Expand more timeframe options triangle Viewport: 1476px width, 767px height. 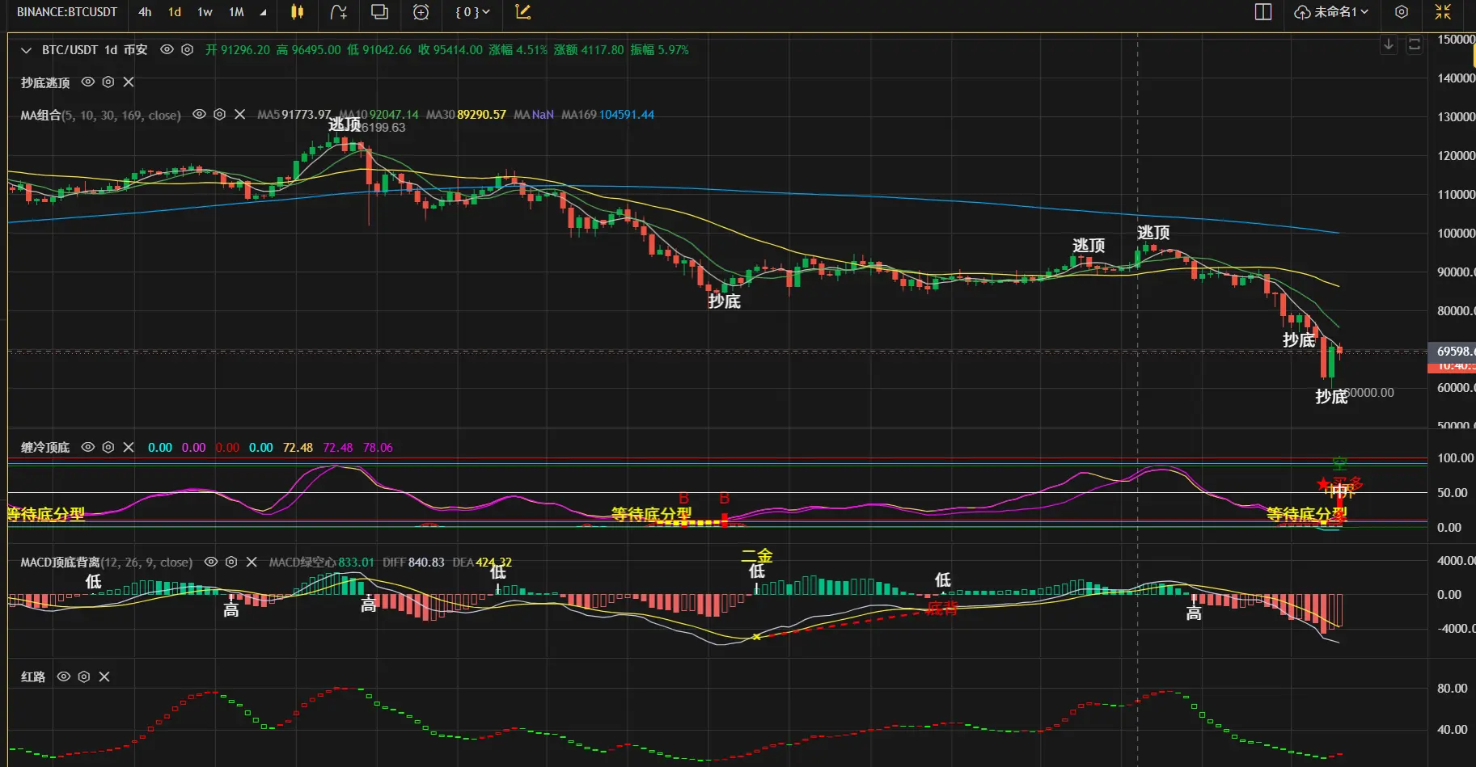point(263,13)
